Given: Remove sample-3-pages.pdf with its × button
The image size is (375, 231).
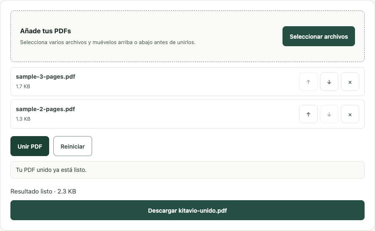Looking at the screenshot, I should pos(350,82).
